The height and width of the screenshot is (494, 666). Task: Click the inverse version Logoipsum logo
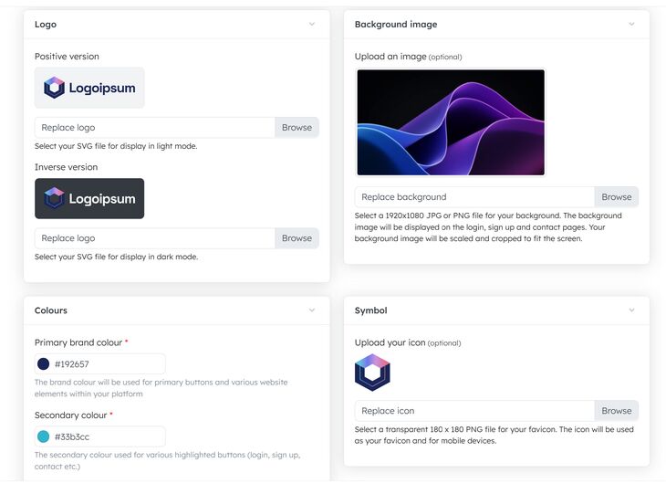point(89,198)
